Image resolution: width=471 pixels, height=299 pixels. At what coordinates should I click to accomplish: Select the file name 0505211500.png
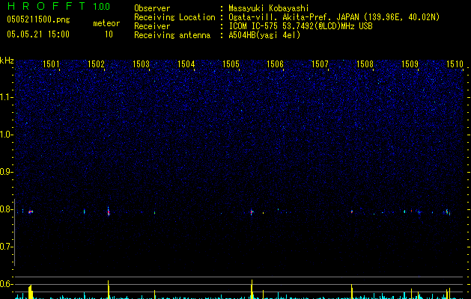click(x=38, y=19)
